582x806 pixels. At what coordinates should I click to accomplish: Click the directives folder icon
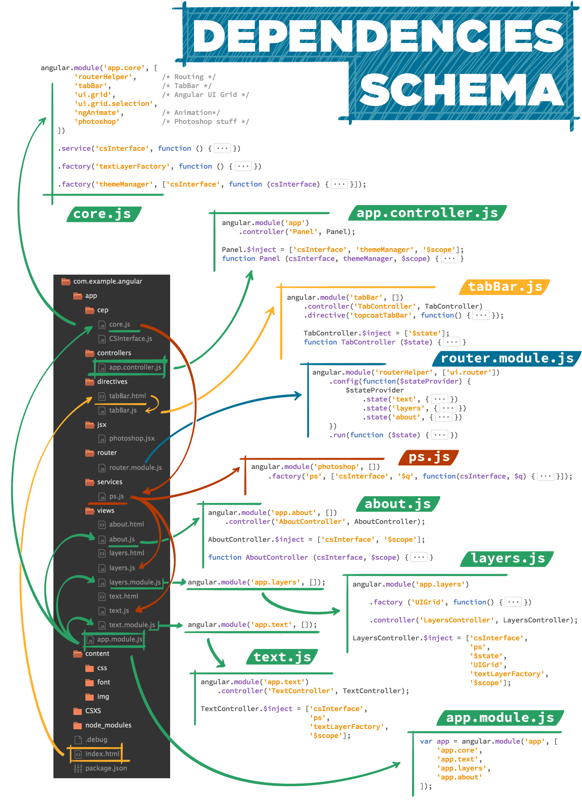(x=90, y=382)
